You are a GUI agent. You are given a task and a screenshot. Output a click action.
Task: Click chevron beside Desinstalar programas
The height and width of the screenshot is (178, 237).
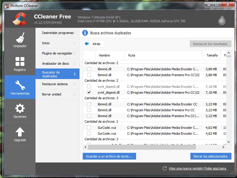[x=75, y=33]
